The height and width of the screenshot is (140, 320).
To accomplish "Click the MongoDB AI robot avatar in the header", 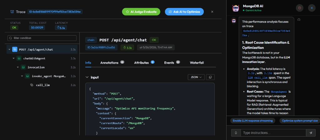I will [236, 8].
